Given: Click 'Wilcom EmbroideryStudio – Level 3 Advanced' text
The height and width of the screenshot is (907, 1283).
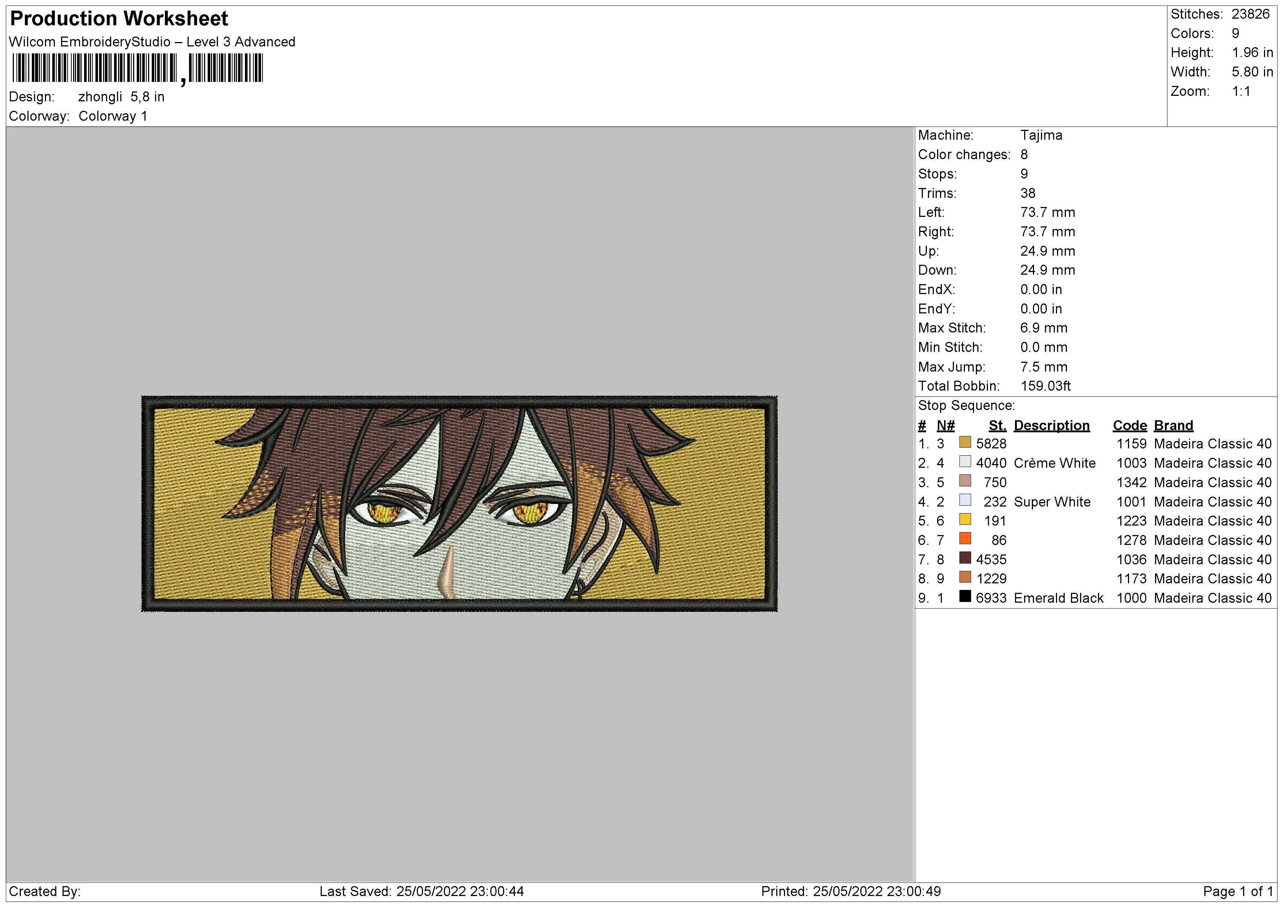Looking at the screenshot, I should (152, 42).
